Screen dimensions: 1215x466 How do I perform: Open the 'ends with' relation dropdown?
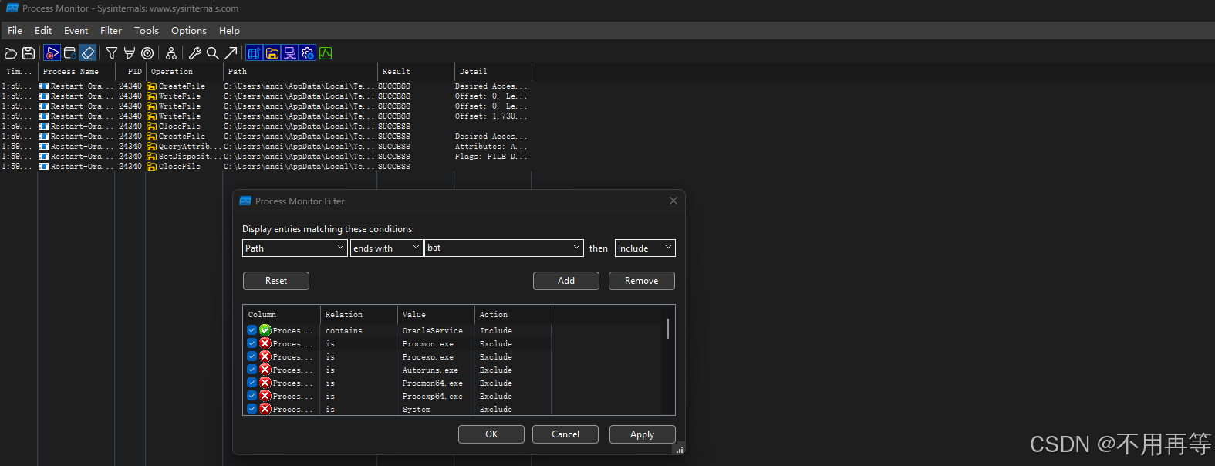386,248
